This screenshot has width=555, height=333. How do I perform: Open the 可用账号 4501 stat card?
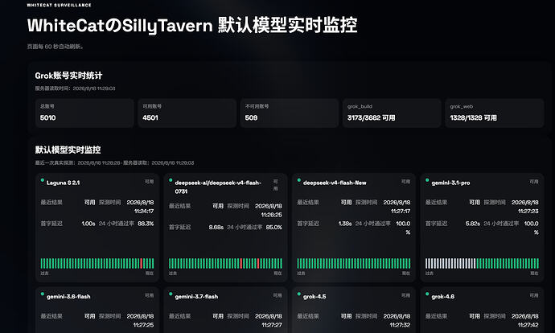coord(187,113)
